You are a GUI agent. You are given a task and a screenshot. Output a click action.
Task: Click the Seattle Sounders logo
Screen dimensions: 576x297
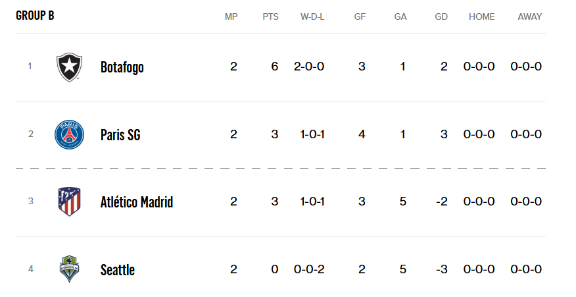pyautogui.click(x=69, y=269)
